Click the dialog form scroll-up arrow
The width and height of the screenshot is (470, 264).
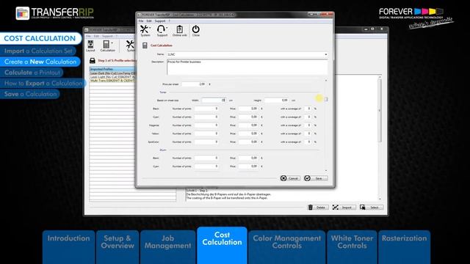pyautogui.click(x=326, y=81)
